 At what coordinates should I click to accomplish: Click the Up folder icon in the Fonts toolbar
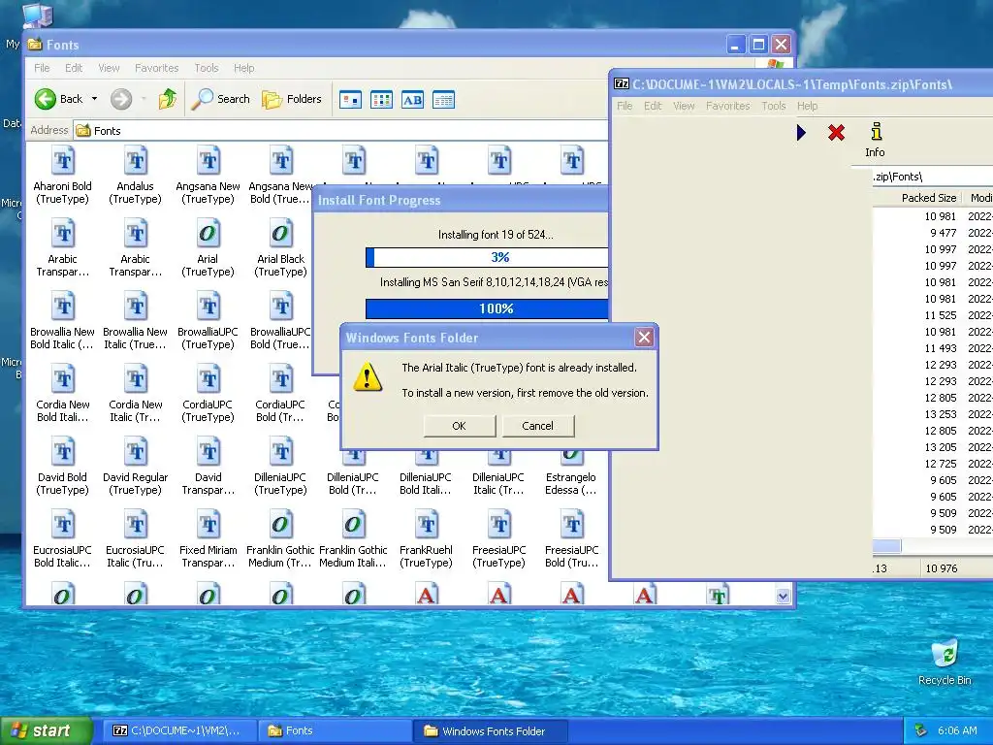click(x=168, y=99)
